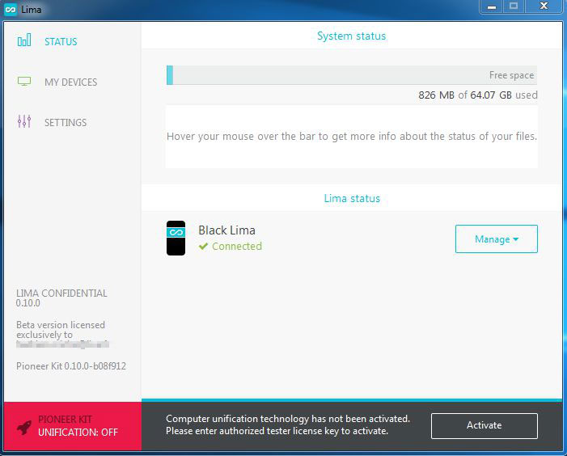Click the cyan used-space segment of storage bar
The image size is (567, 456).
click(170, 75)
